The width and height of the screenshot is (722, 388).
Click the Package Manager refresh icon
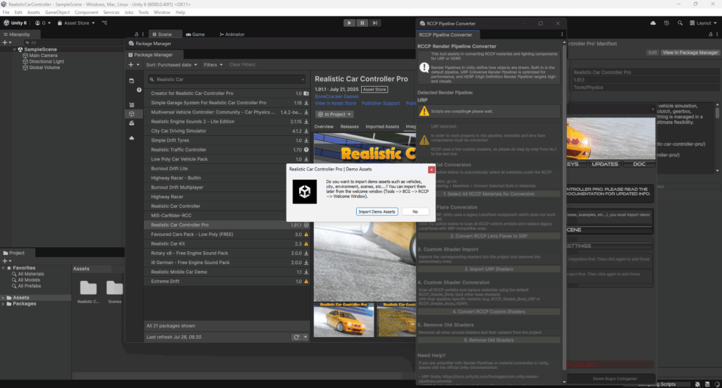pos(297,337)
